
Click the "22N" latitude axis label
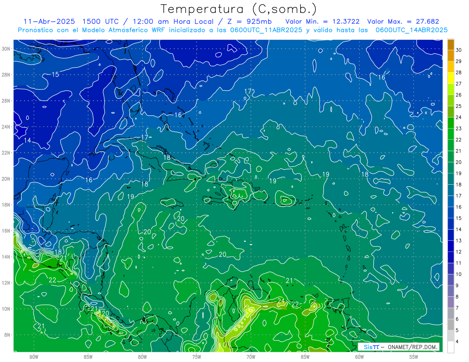point(7,153)
